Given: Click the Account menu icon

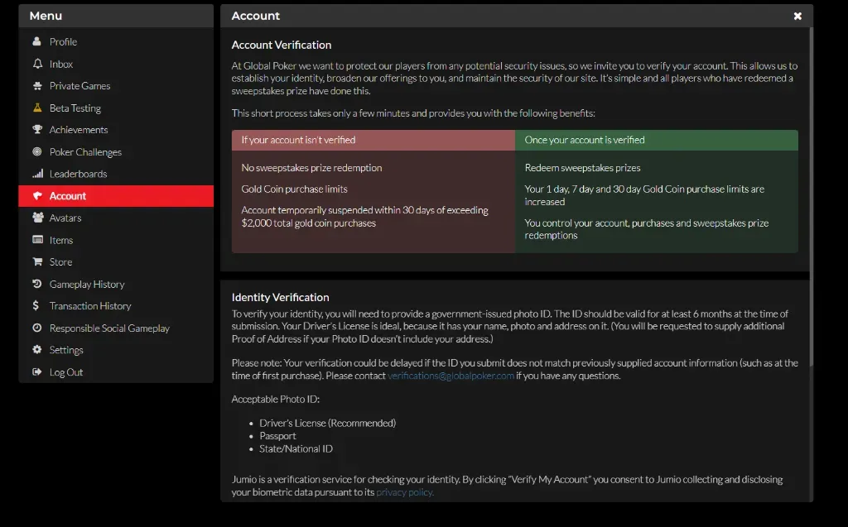Looking at the screenshot, I should pyautogui.click(x=36, y=196).
